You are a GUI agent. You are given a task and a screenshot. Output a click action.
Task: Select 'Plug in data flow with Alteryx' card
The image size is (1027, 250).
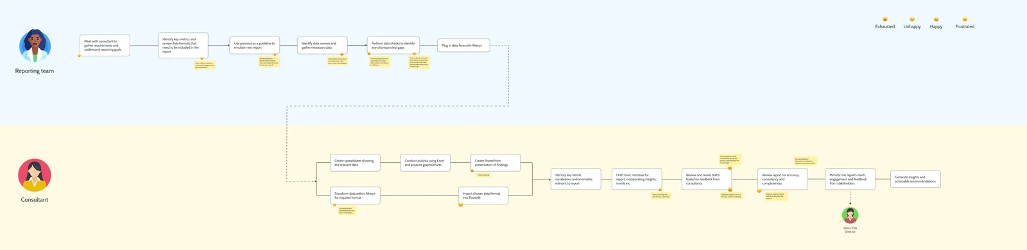tap(464, 46)
